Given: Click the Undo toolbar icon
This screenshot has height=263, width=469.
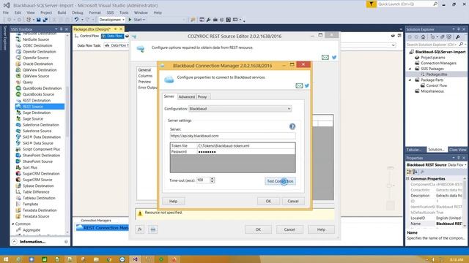Looking at the screenshot, I should point(76,20).
